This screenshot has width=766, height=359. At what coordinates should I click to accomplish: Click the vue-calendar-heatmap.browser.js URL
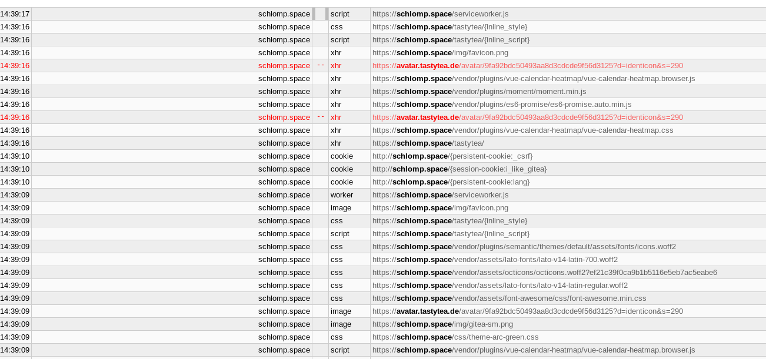coord(532,78)
